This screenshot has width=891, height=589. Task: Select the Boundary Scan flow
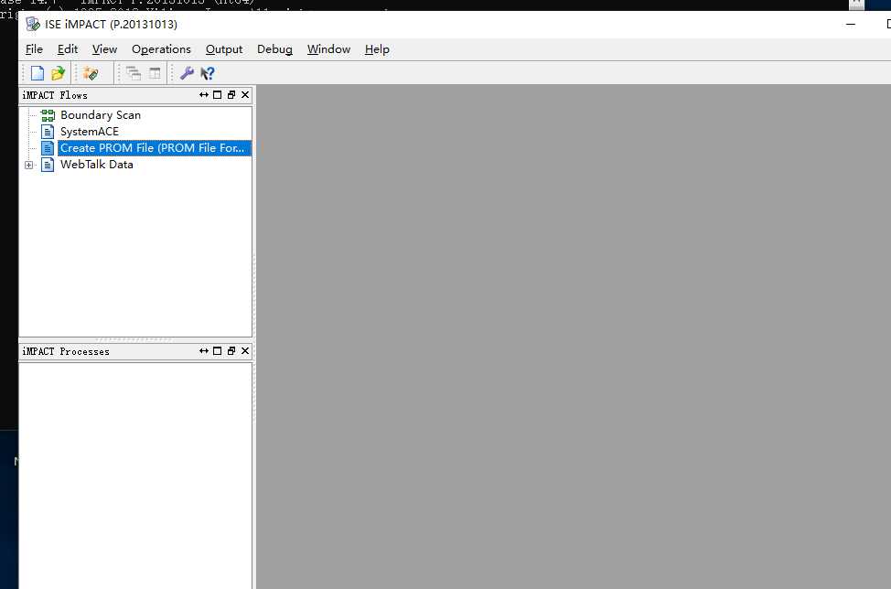click(x=101, y=115)
